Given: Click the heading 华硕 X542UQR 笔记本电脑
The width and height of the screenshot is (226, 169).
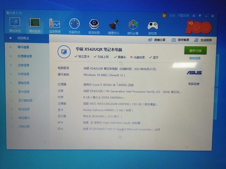Looking at the screenshot, I should click(99, 50).
